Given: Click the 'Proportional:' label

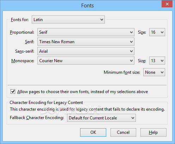Looking at the screenshot, I should click(22, 32).
